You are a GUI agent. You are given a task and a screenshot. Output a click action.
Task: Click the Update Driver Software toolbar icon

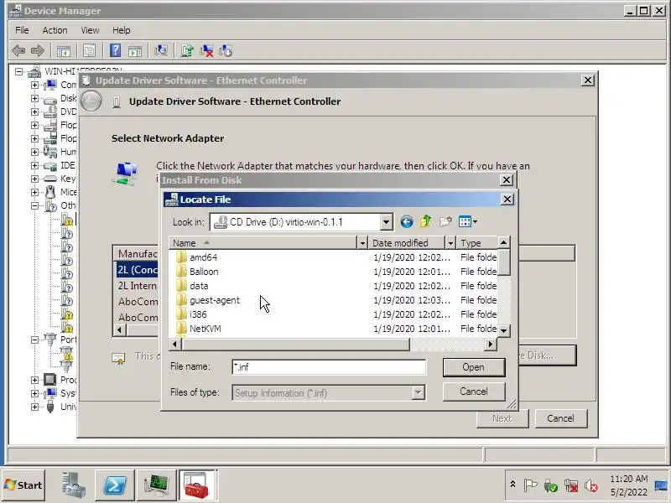tap(187, 51)
